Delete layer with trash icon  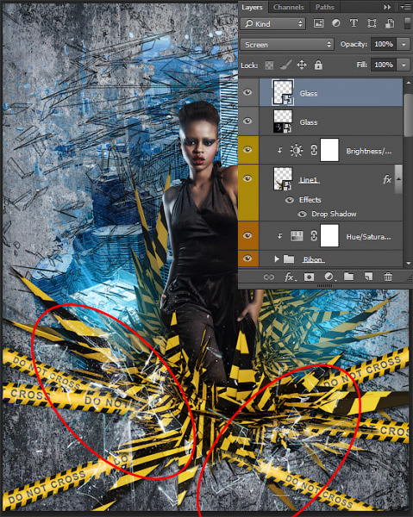[388, 277]
